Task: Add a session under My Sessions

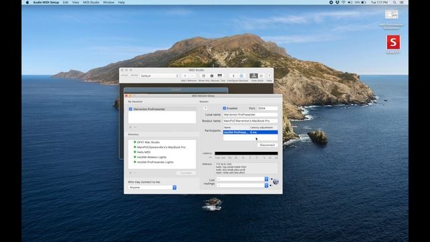Action: (x=130, y=127)
